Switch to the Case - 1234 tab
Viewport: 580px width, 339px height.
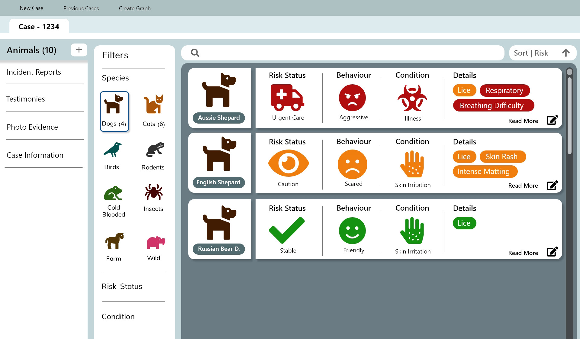[x=39, y=27]
